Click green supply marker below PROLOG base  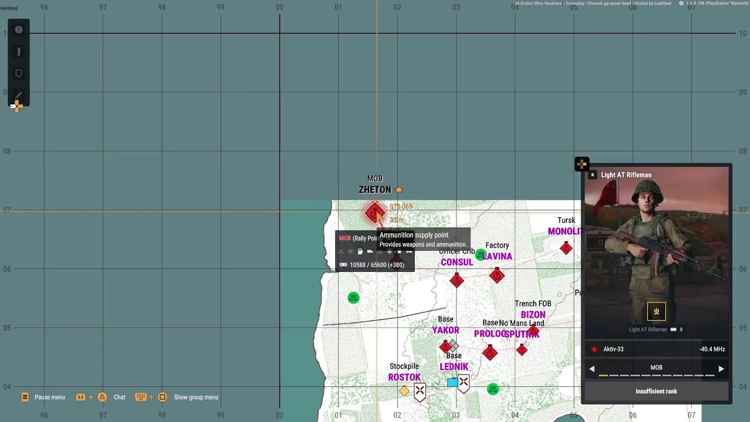coord(493,389)
